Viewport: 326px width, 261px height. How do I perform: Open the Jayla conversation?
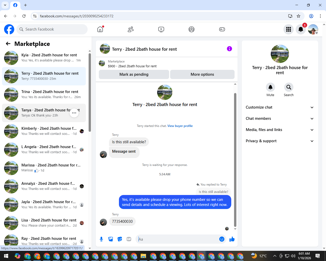[x=44, y=205]
